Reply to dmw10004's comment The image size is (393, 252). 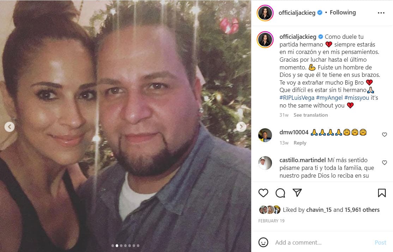pos(300,143)
